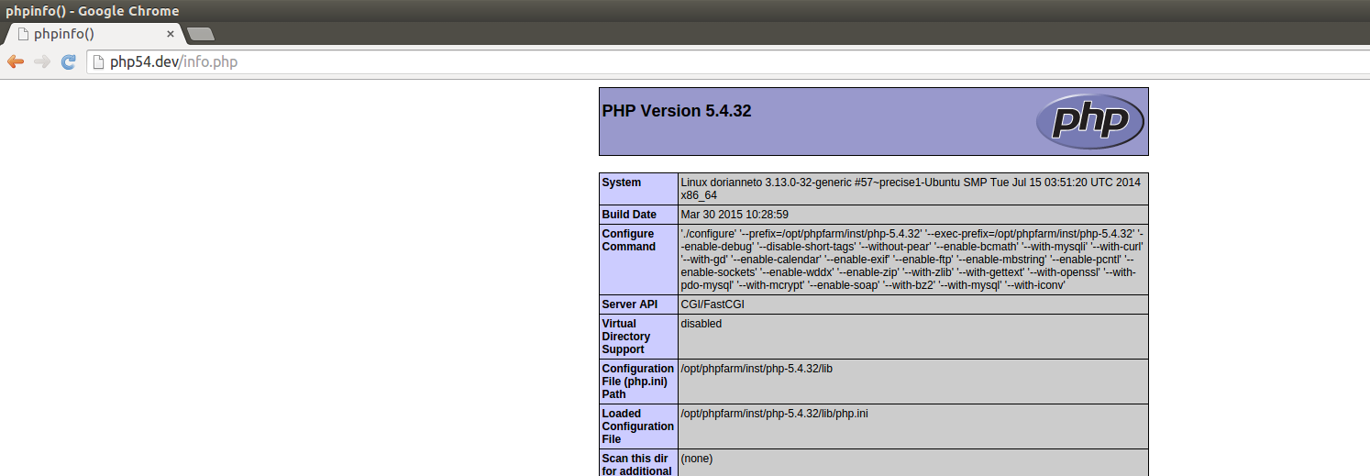Click the Configure Command label cell

click(x=629, y=240)
